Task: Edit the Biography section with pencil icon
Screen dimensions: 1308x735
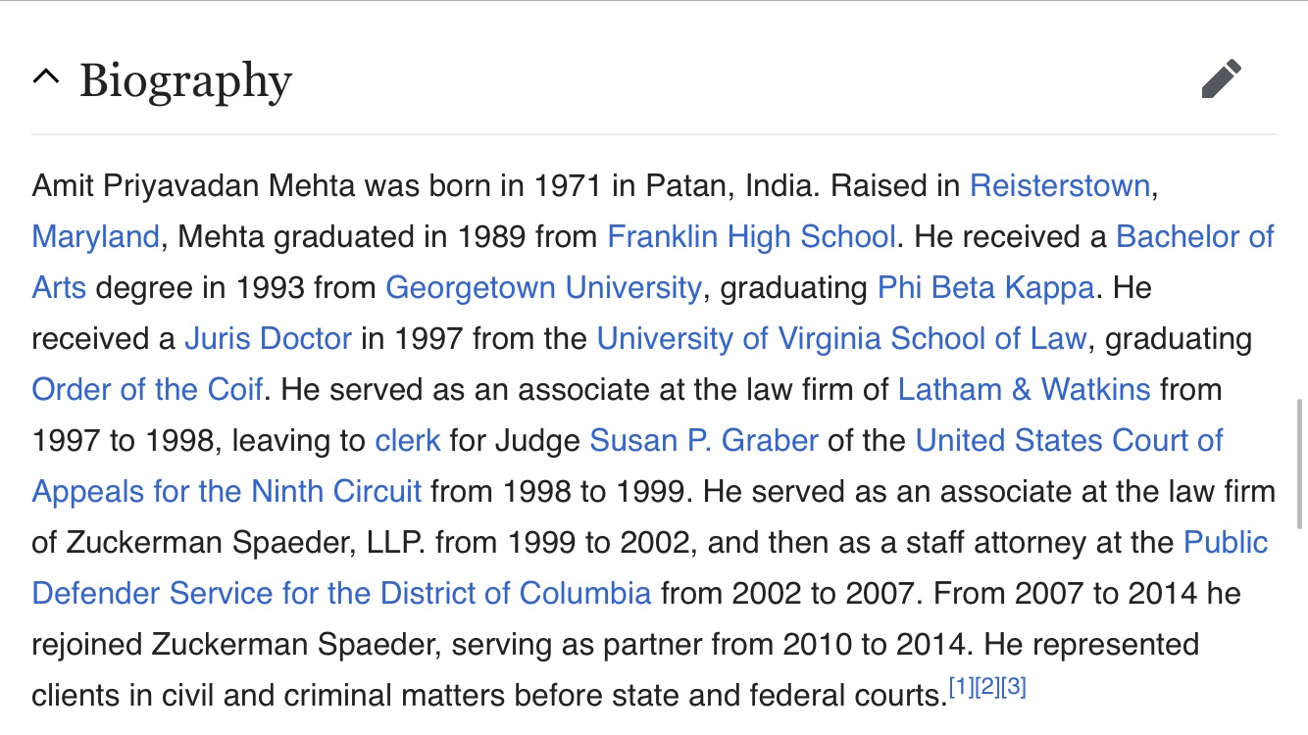Action: [x=1222, y=79]
